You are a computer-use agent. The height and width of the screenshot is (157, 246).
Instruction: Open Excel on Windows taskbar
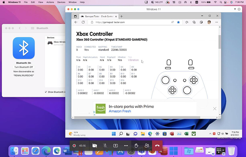click(186, 134)
